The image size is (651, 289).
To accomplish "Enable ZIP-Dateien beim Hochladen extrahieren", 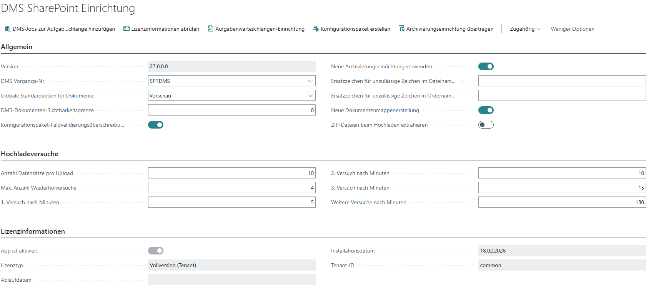I will pos(486,125).
